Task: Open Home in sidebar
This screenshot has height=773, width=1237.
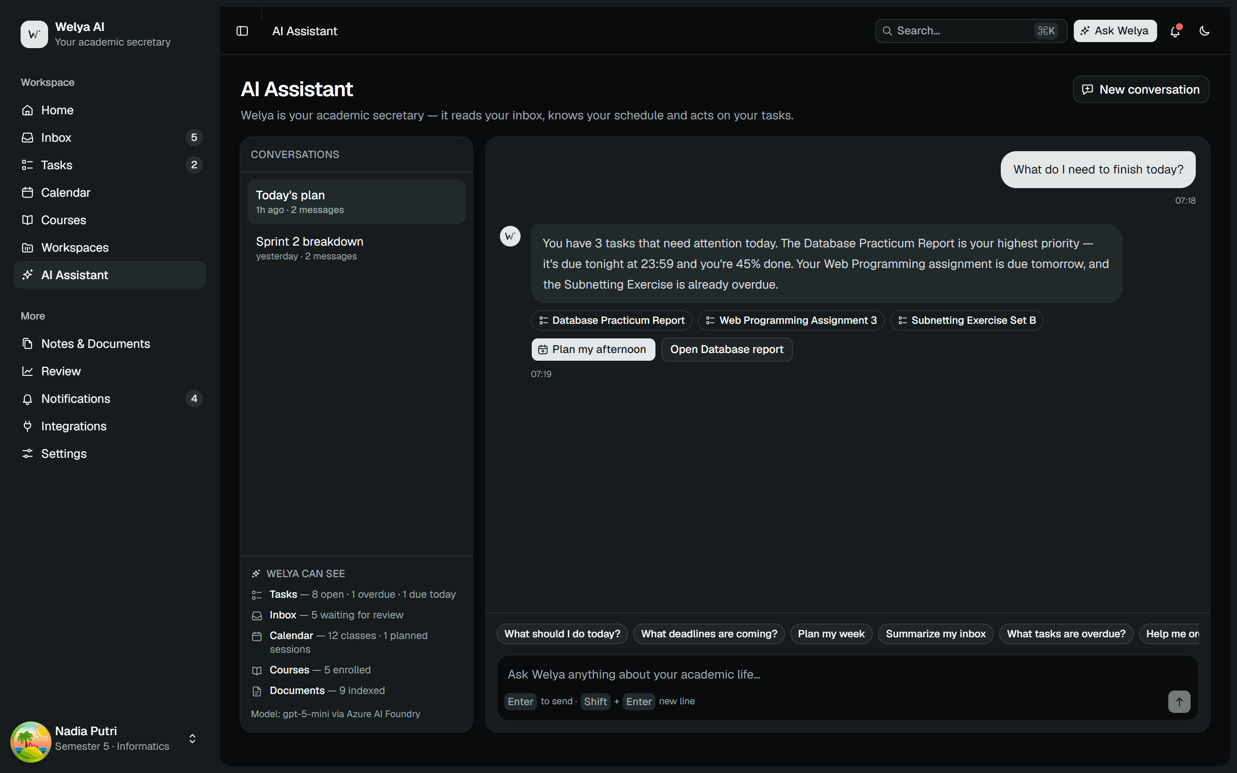Action: coord(110,110)
